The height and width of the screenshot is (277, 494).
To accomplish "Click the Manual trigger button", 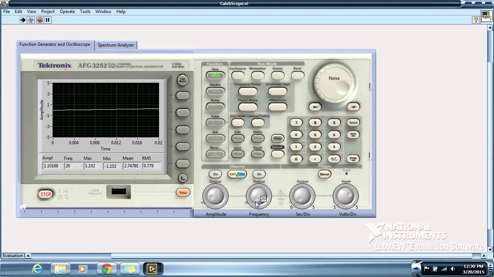I will pos(325,174).
